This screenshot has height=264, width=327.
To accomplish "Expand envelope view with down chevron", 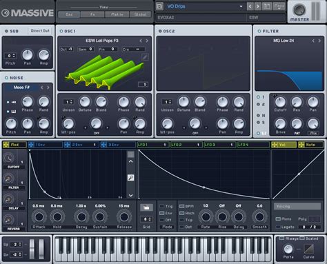I will pyautogui.click(x=130, y=195).
